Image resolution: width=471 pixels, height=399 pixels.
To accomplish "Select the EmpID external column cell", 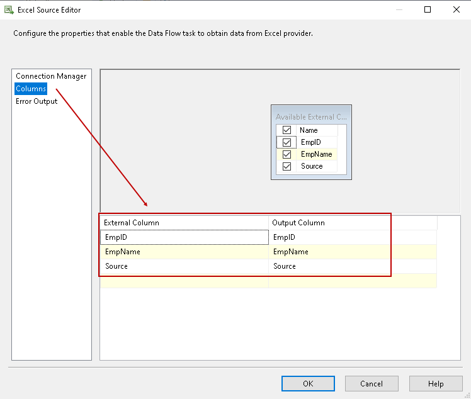I will (x=184, y=237).
